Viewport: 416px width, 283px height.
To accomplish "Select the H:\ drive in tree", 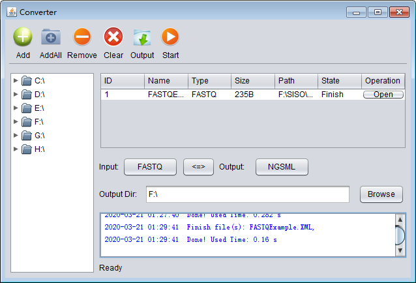I will [39, 149].
